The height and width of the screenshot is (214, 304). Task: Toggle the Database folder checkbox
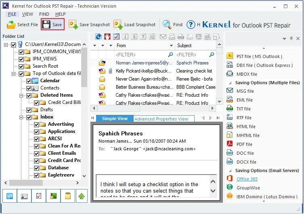(x=36, y=168)
